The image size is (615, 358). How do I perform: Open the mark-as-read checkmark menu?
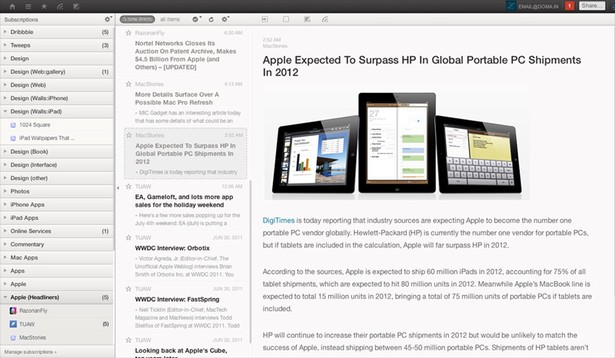[196, 19]
